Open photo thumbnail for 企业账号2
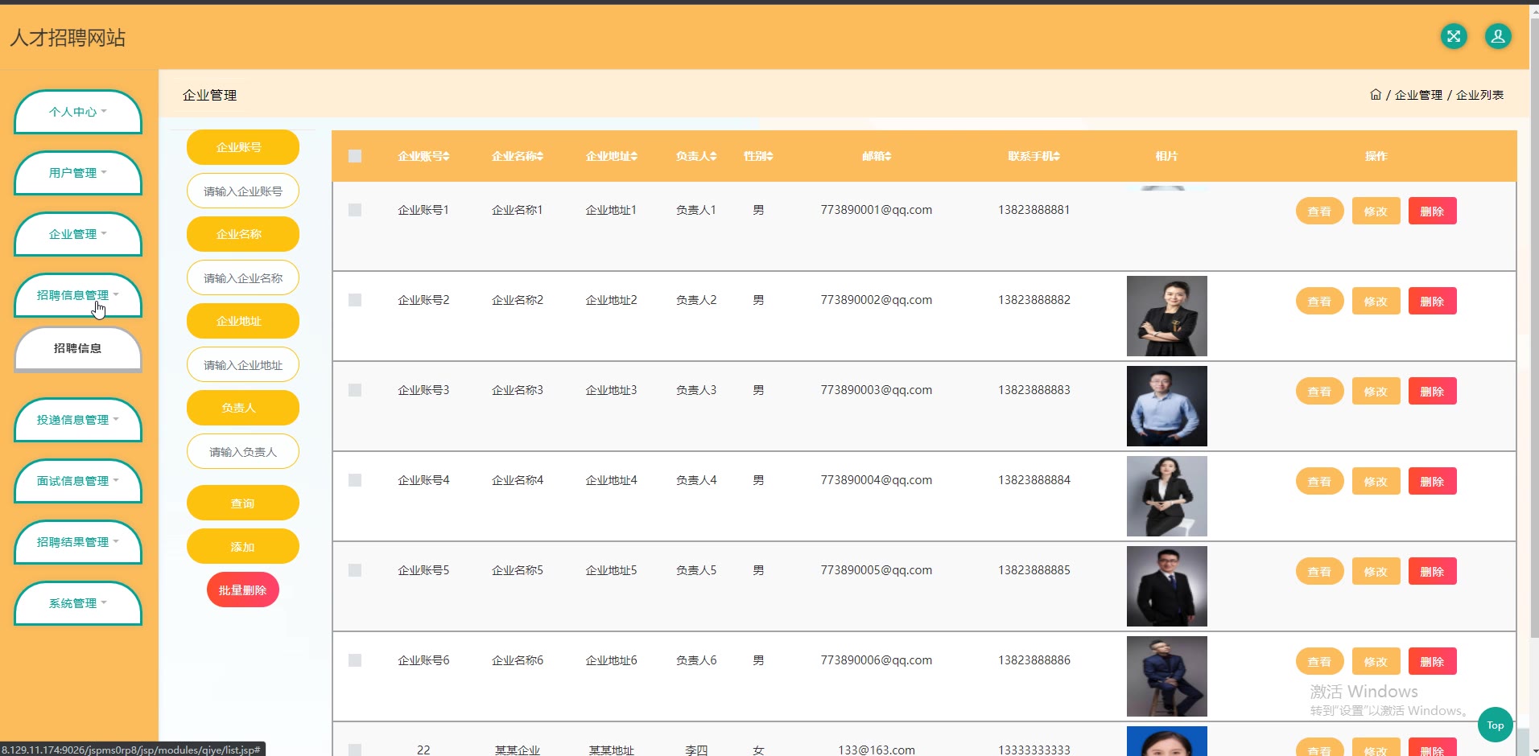The height and width of the screenshot is (756, 1539). [1166, 316]
